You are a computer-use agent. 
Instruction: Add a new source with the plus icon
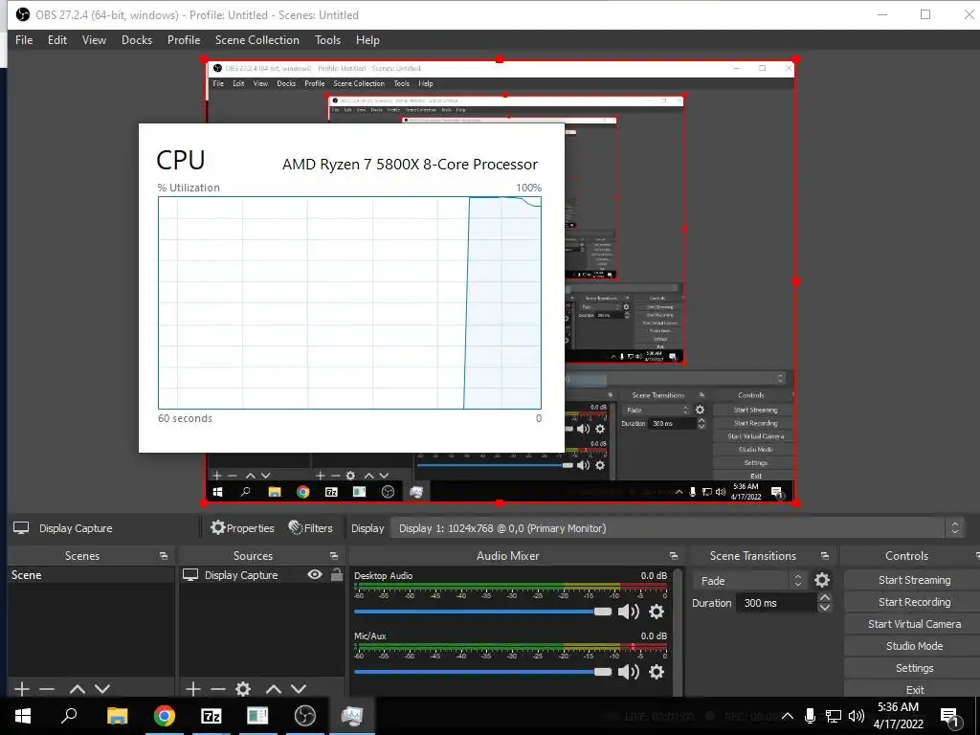coord(193,689)
